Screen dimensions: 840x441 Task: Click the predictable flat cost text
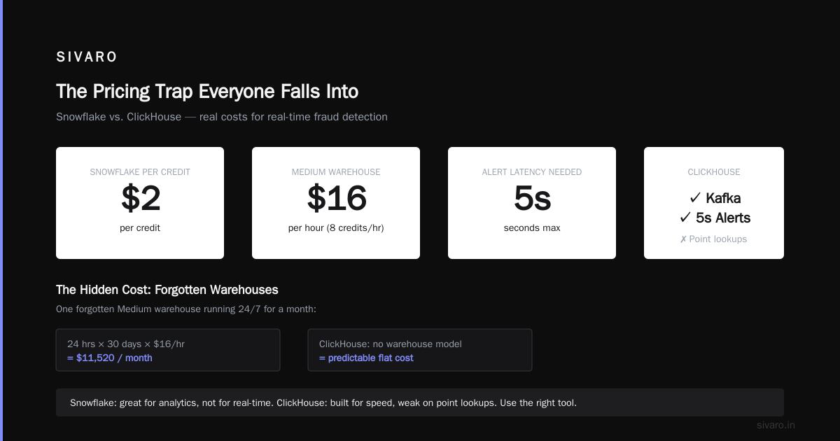366,358
